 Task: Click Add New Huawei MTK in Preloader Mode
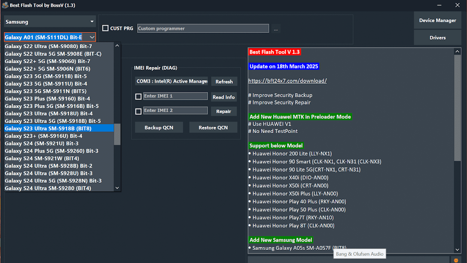300,117
